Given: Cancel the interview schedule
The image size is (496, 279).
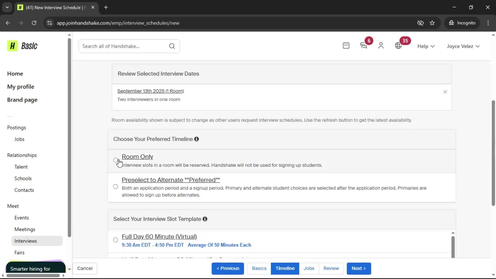Looking at the screenshot, I should point(85,268).
